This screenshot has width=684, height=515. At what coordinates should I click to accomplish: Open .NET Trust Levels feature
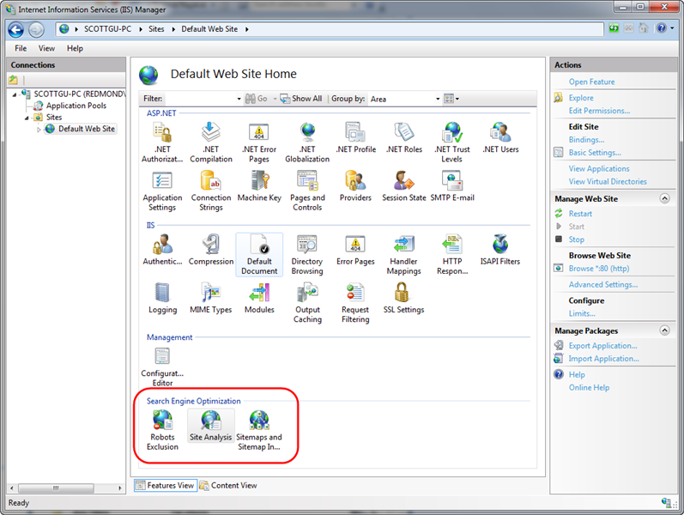(x=452, y=142)
